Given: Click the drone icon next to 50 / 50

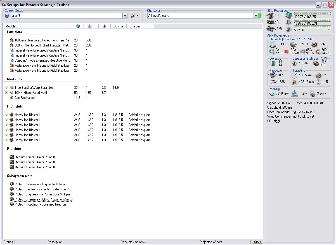Looking at the screenshot, I should click(289, 29).
